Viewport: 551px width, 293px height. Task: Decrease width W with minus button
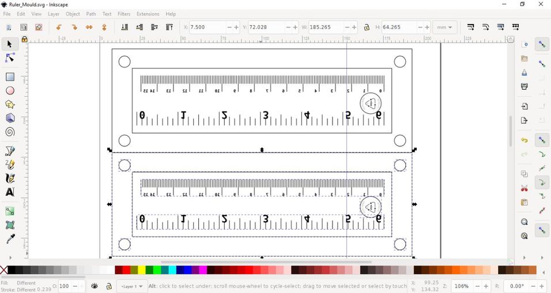(x=347, y=27)
